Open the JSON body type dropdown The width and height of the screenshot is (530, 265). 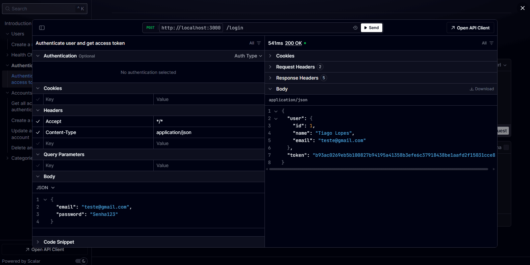46,188
